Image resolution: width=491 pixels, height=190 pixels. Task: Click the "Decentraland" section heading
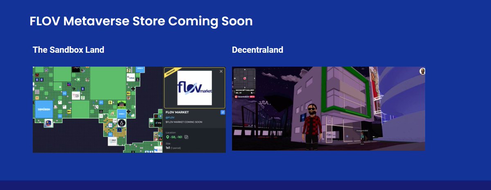click(257, 50)
